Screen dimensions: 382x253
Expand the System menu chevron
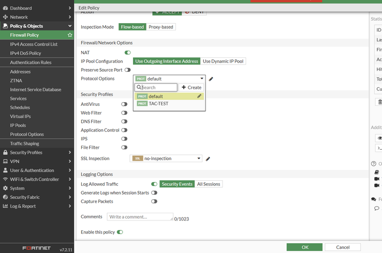[70, 188]
